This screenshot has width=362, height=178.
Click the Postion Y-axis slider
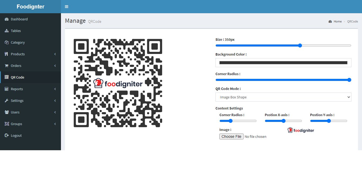coord(329,121)
